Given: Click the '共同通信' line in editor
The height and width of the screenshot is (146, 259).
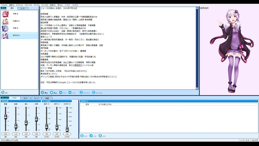Looking at the screenshot, I should [x=44, y=54].
